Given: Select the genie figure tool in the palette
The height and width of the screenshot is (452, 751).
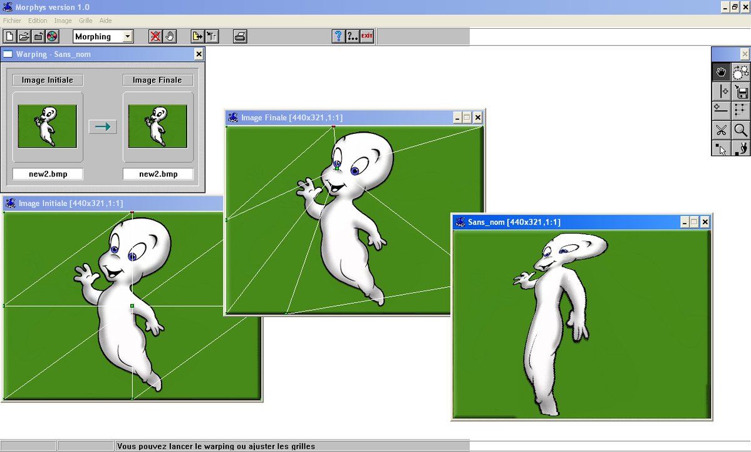Looking at the screenshot, I should click(x=740, y=148).
